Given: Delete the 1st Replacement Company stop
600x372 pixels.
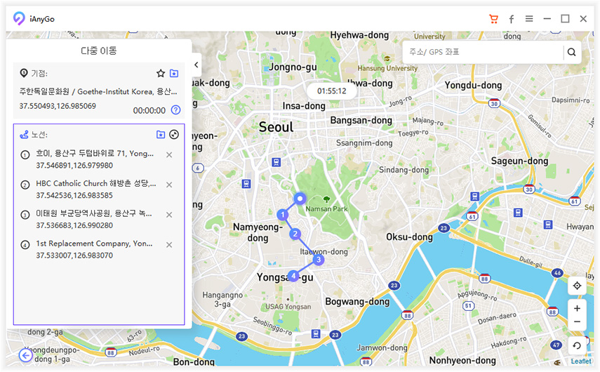Looking at the screenshot, I should pyautogui.click(x=169, y=245).
